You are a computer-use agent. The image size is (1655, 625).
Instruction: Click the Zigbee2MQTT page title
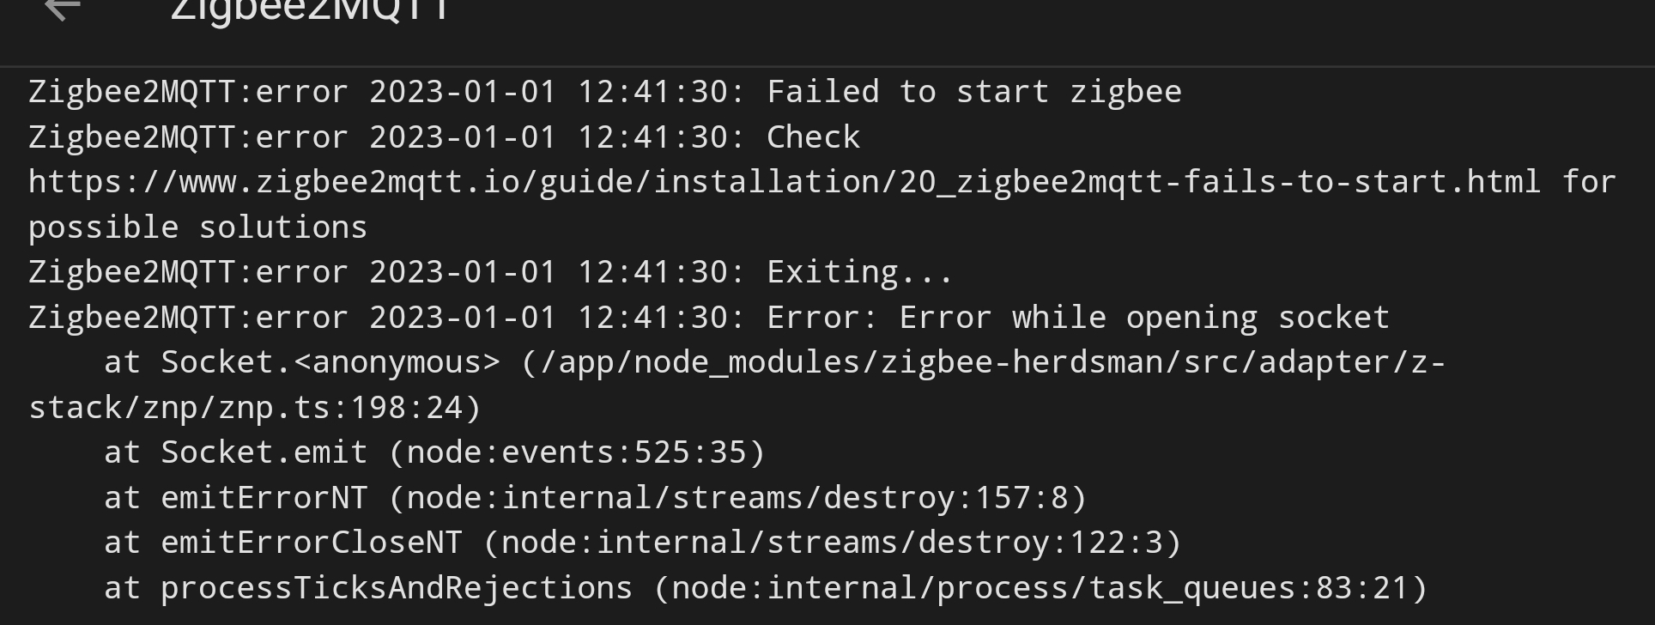310,10
